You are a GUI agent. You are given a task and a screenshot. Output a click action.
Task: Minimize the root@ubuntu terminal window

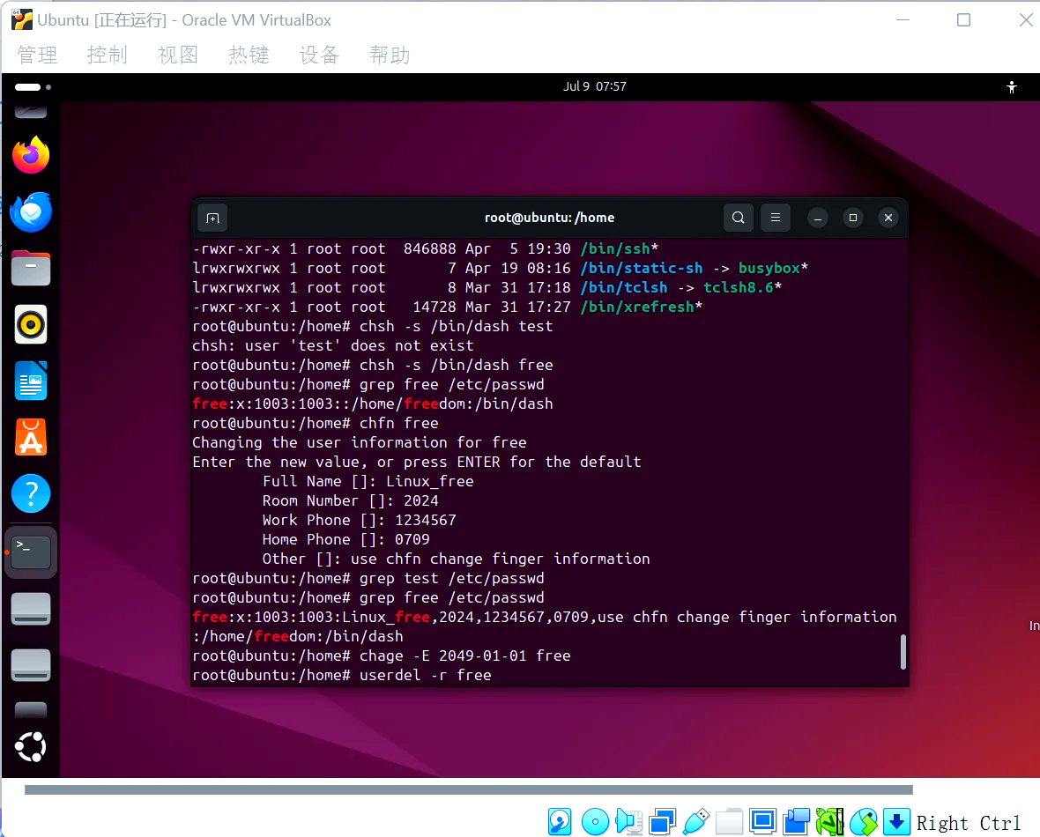click(818, 218)
